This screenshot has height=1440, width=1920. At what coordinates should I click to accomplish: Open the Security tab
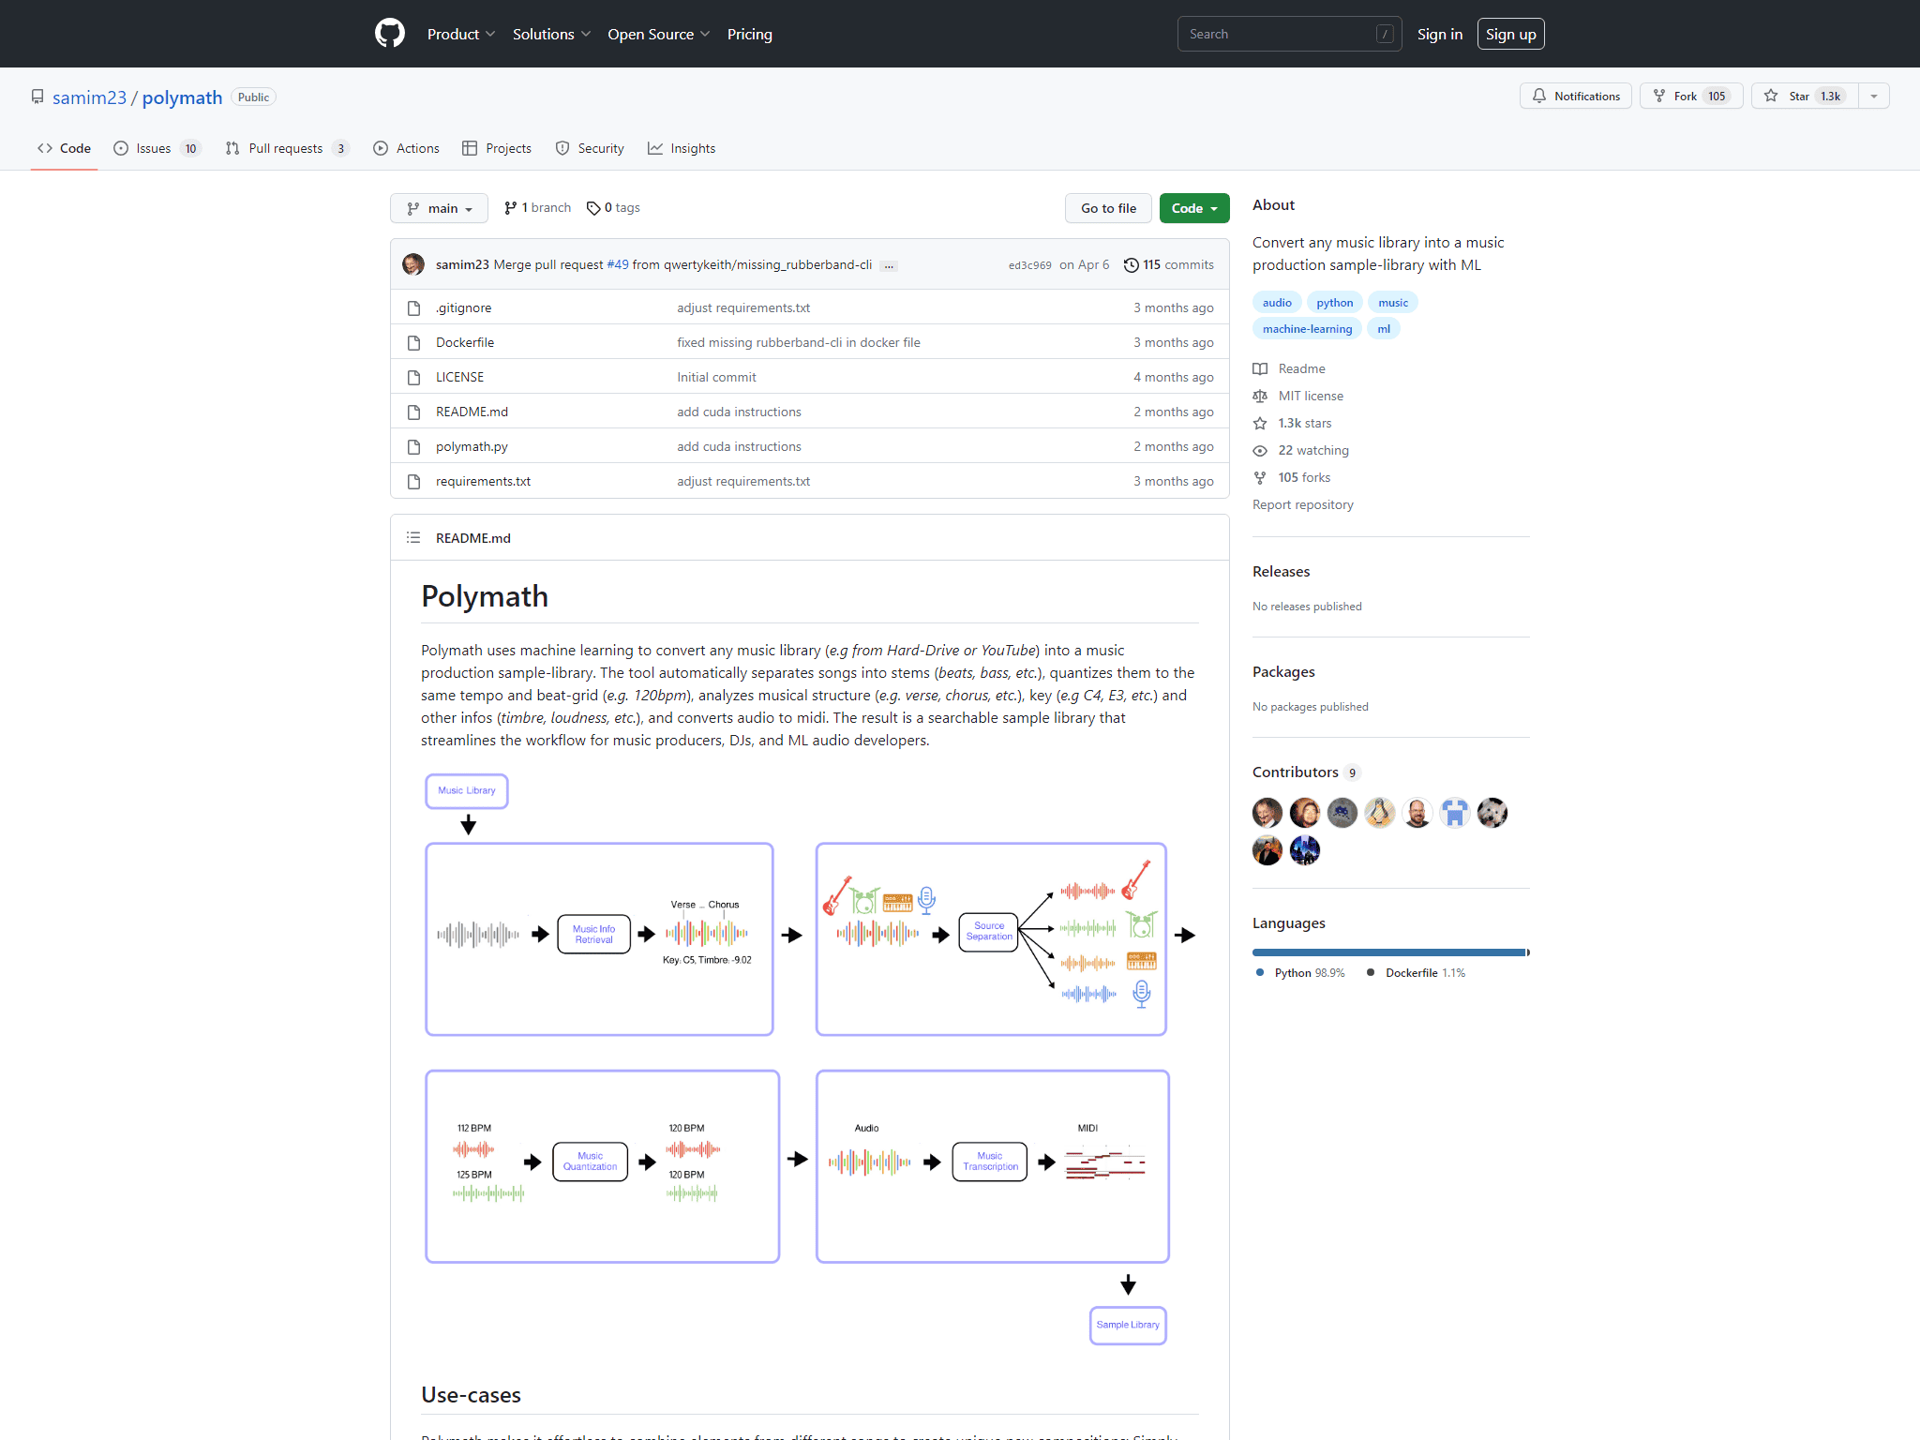590,148
